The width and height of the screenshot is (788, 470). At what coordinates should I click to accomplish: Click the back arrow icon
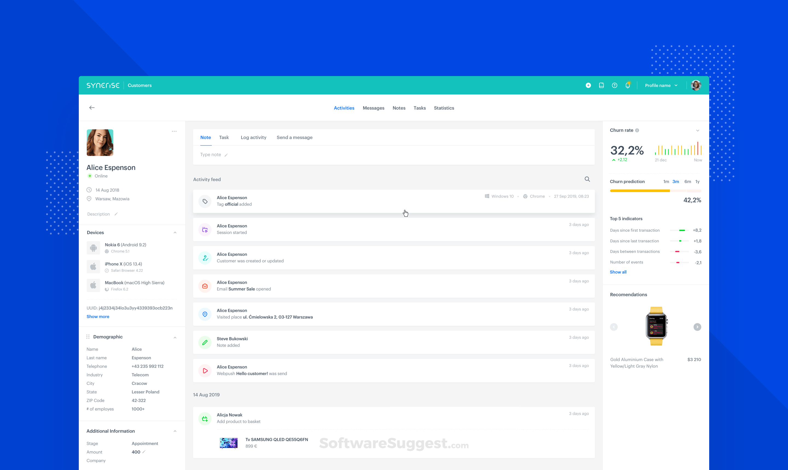92,108
